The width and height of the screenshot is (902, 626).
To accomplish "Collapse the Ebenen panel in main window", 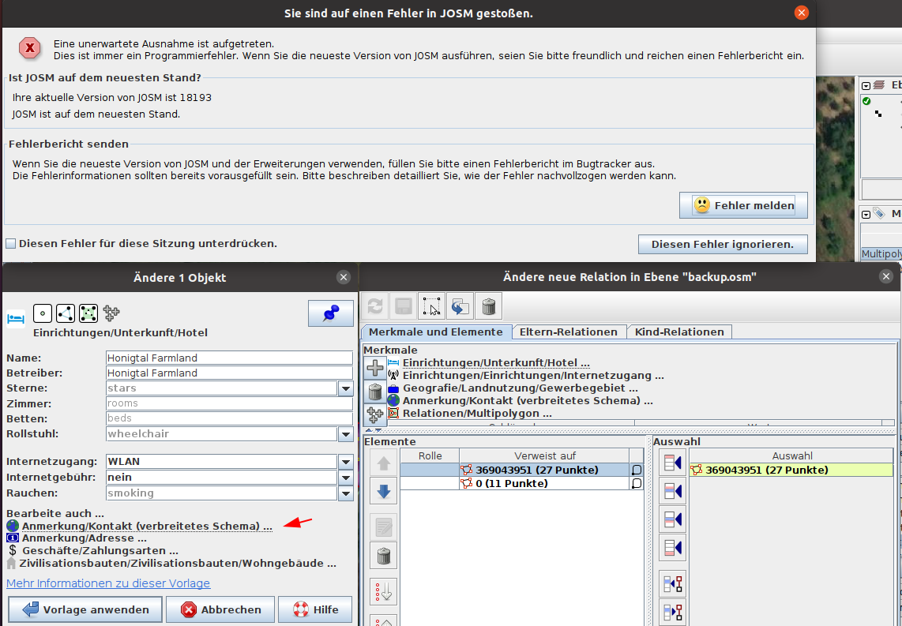I will coord(866,86).
